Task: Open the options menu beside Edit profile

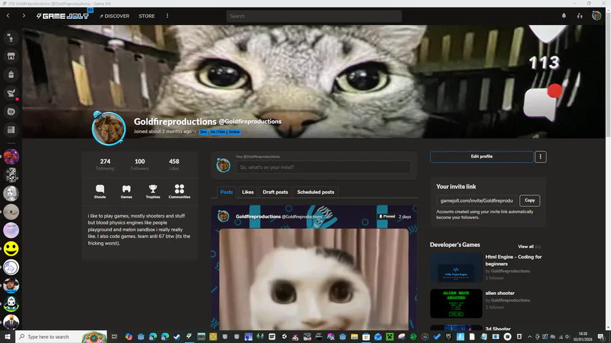Action: (x=540, y=157)
